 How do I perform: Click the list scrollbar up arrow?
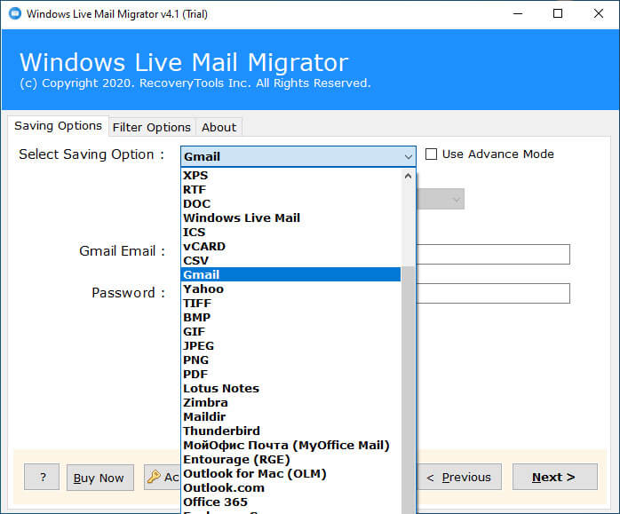[x=409, y=176]
